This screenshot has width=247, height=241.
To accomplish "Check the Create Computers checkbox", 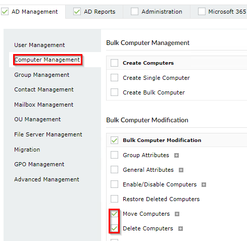I will (114, 63).
